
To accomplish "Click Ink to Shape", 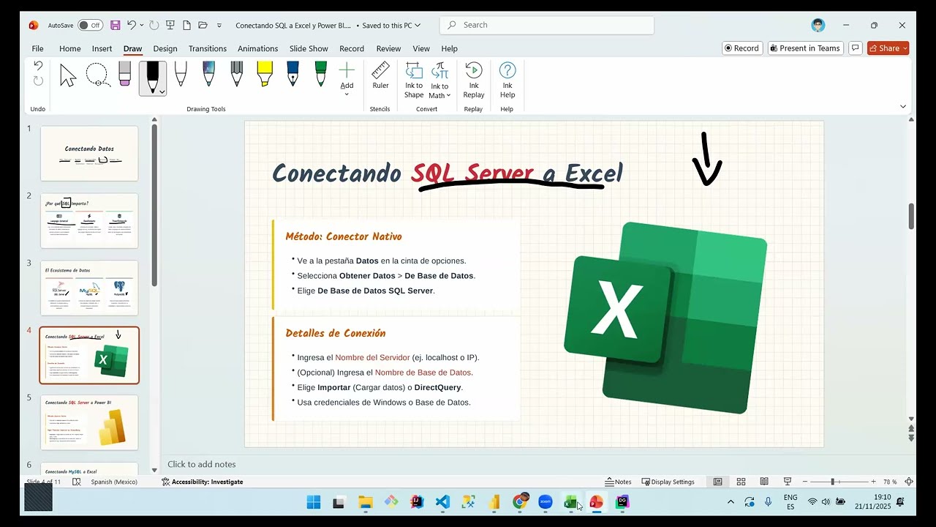I will tap(414, 81).
